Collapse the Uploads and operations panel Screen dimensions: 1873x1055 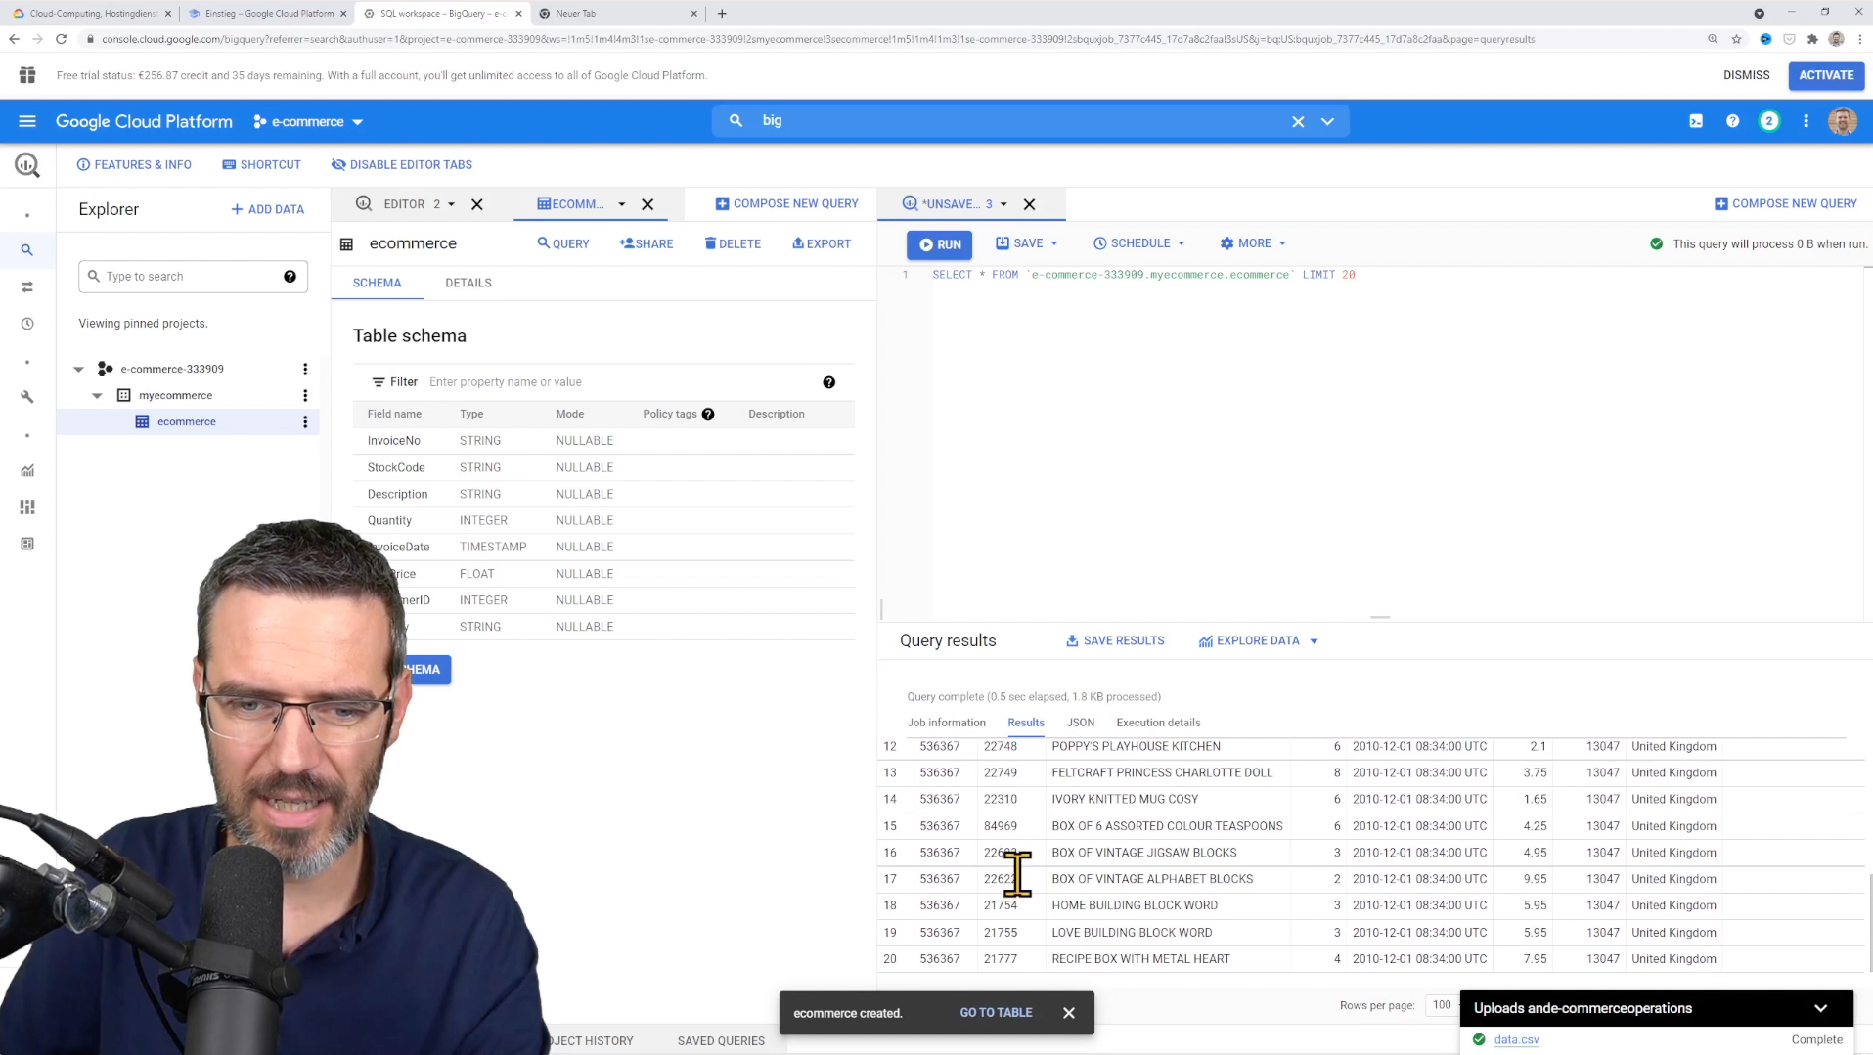click(x=1820, y=1008)
